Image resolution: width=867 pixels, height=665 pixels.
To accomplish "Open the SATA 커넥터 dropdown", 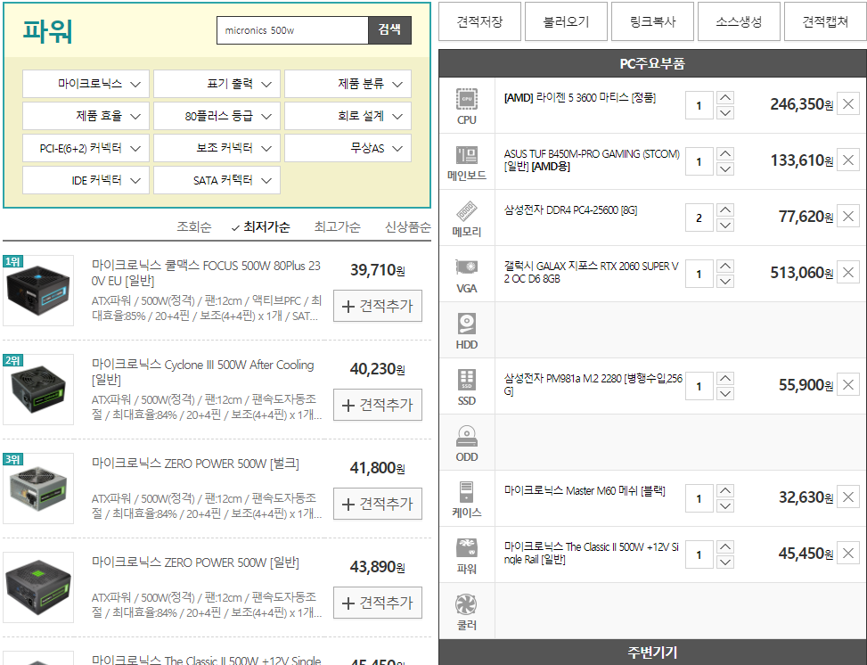I will [217, 180].
